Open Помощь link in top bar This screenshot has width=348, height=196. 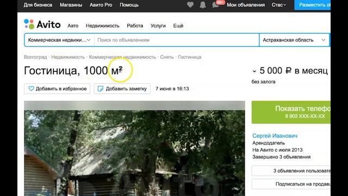pyautogui.click(x=129, y=5)
